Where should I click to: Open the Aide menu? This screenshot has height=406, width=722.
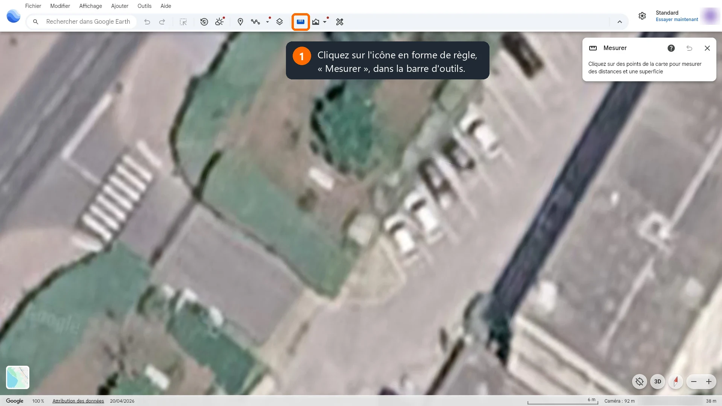pyautogui.click(x=166, y=6)
